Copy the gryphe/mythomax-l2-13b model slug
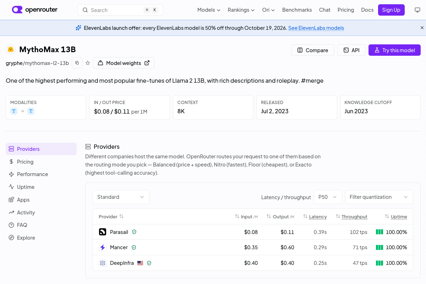Image resolution: width=426 pixels, height=284 pixels. pyautogui.click(x=77, y=63)
